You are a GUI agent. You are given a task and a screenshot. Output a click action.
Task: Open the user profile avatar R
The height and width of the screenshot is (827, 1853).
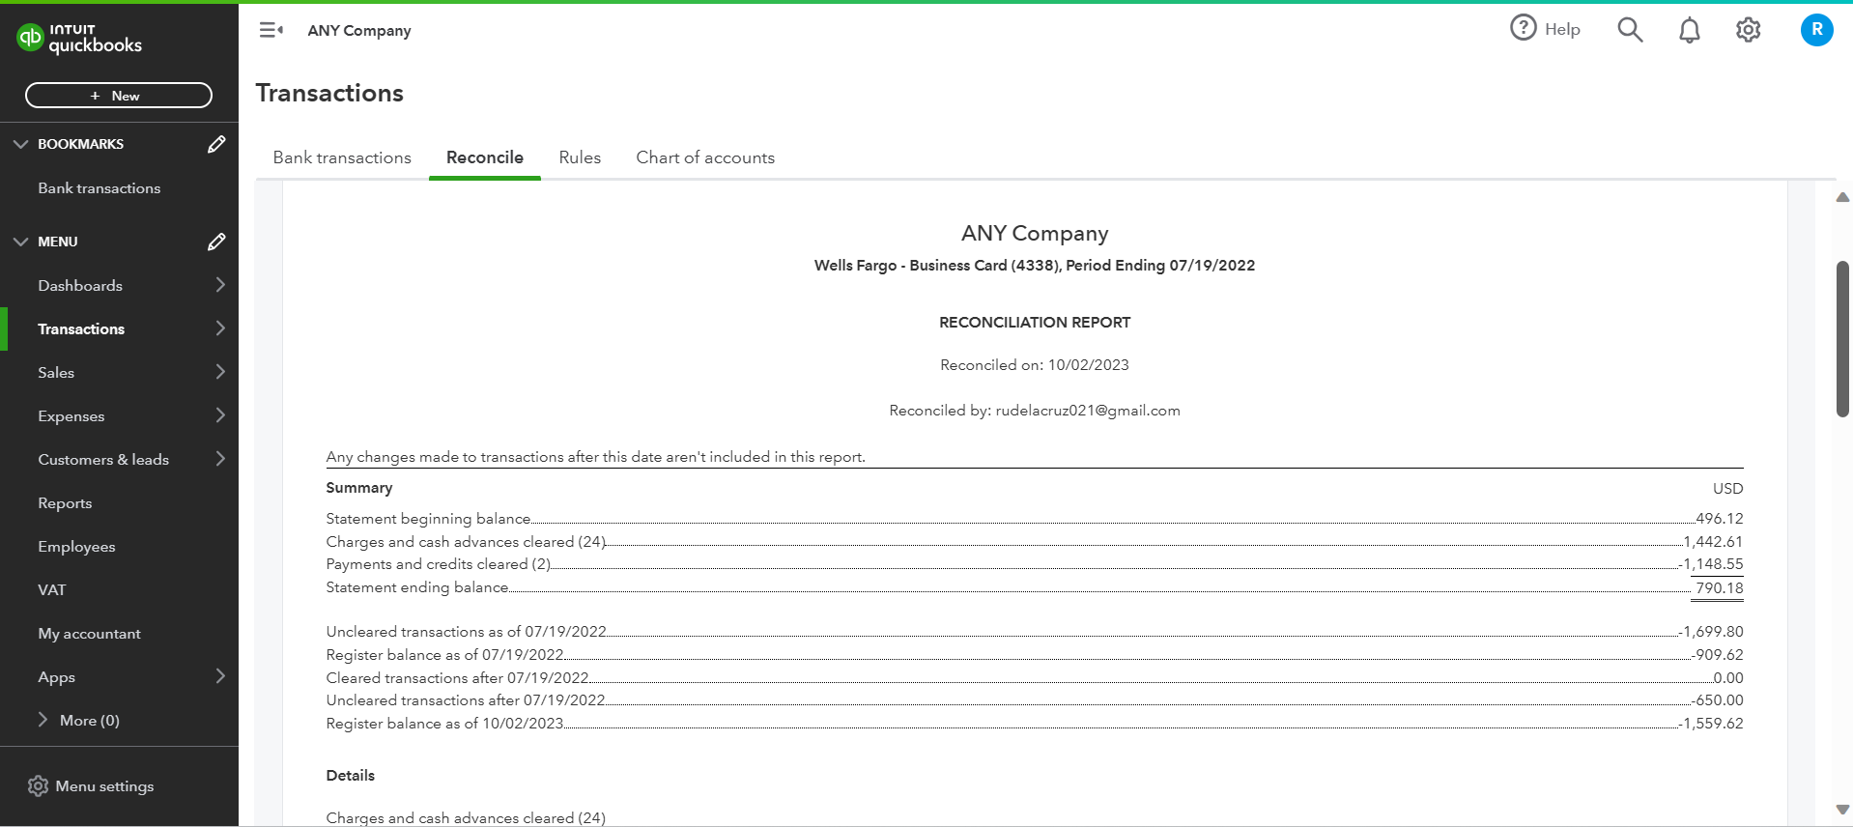pos(1816,30)
